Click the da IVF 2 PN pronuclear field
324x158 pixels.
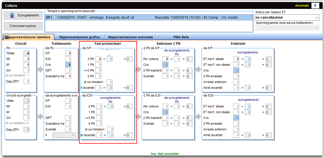click(x=99, y=59)
